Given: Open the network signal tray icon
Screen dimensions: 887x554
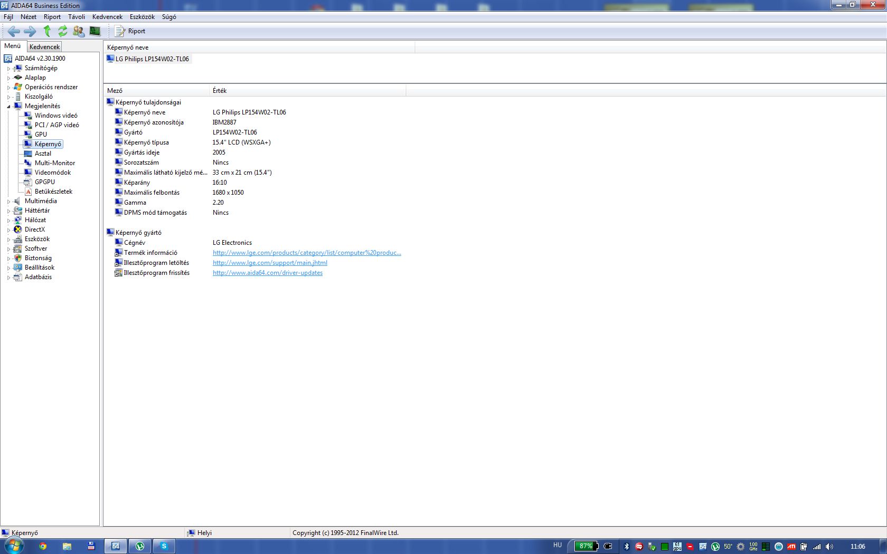Looking at the screenshot, I should [x=817, y=547].
